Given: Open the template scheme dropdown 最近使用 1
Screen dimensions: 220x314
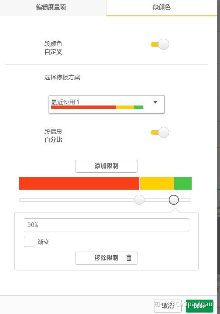Looking at the screenshot, I should click(x=106, y=102).
